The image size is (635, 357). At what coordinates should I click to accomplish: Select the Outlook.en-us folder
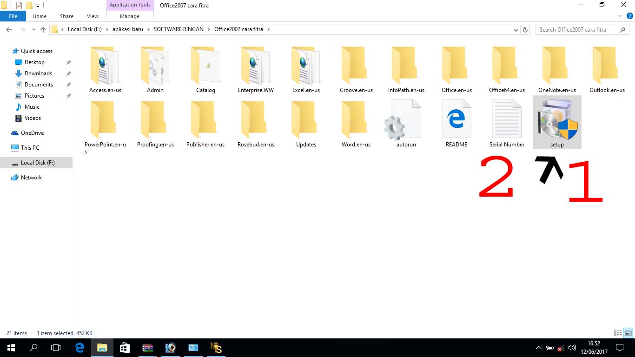(x=607, y=70)
